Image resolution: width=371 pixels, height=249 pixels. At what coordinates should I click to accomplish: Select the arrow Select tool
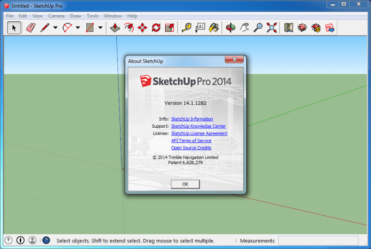coord(14,28)
